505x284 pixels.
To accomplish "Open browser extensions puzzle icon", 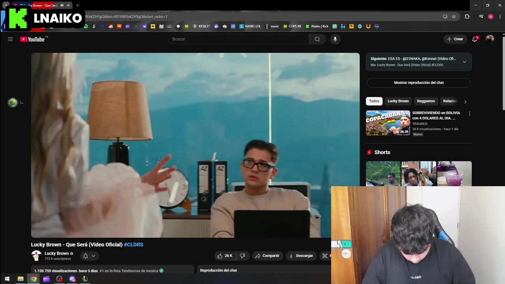I will click(467, 17).
